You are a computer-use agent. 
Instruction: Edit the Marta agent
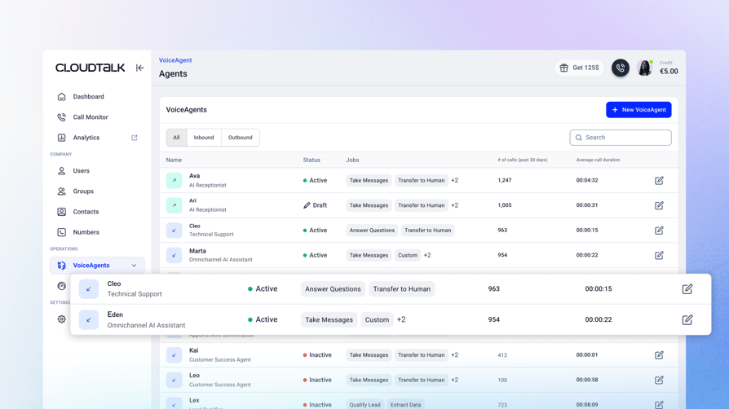[659, 255]
